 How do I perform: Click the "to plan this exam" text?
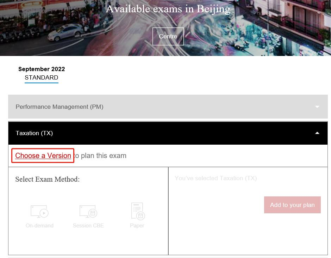(100, 156)
